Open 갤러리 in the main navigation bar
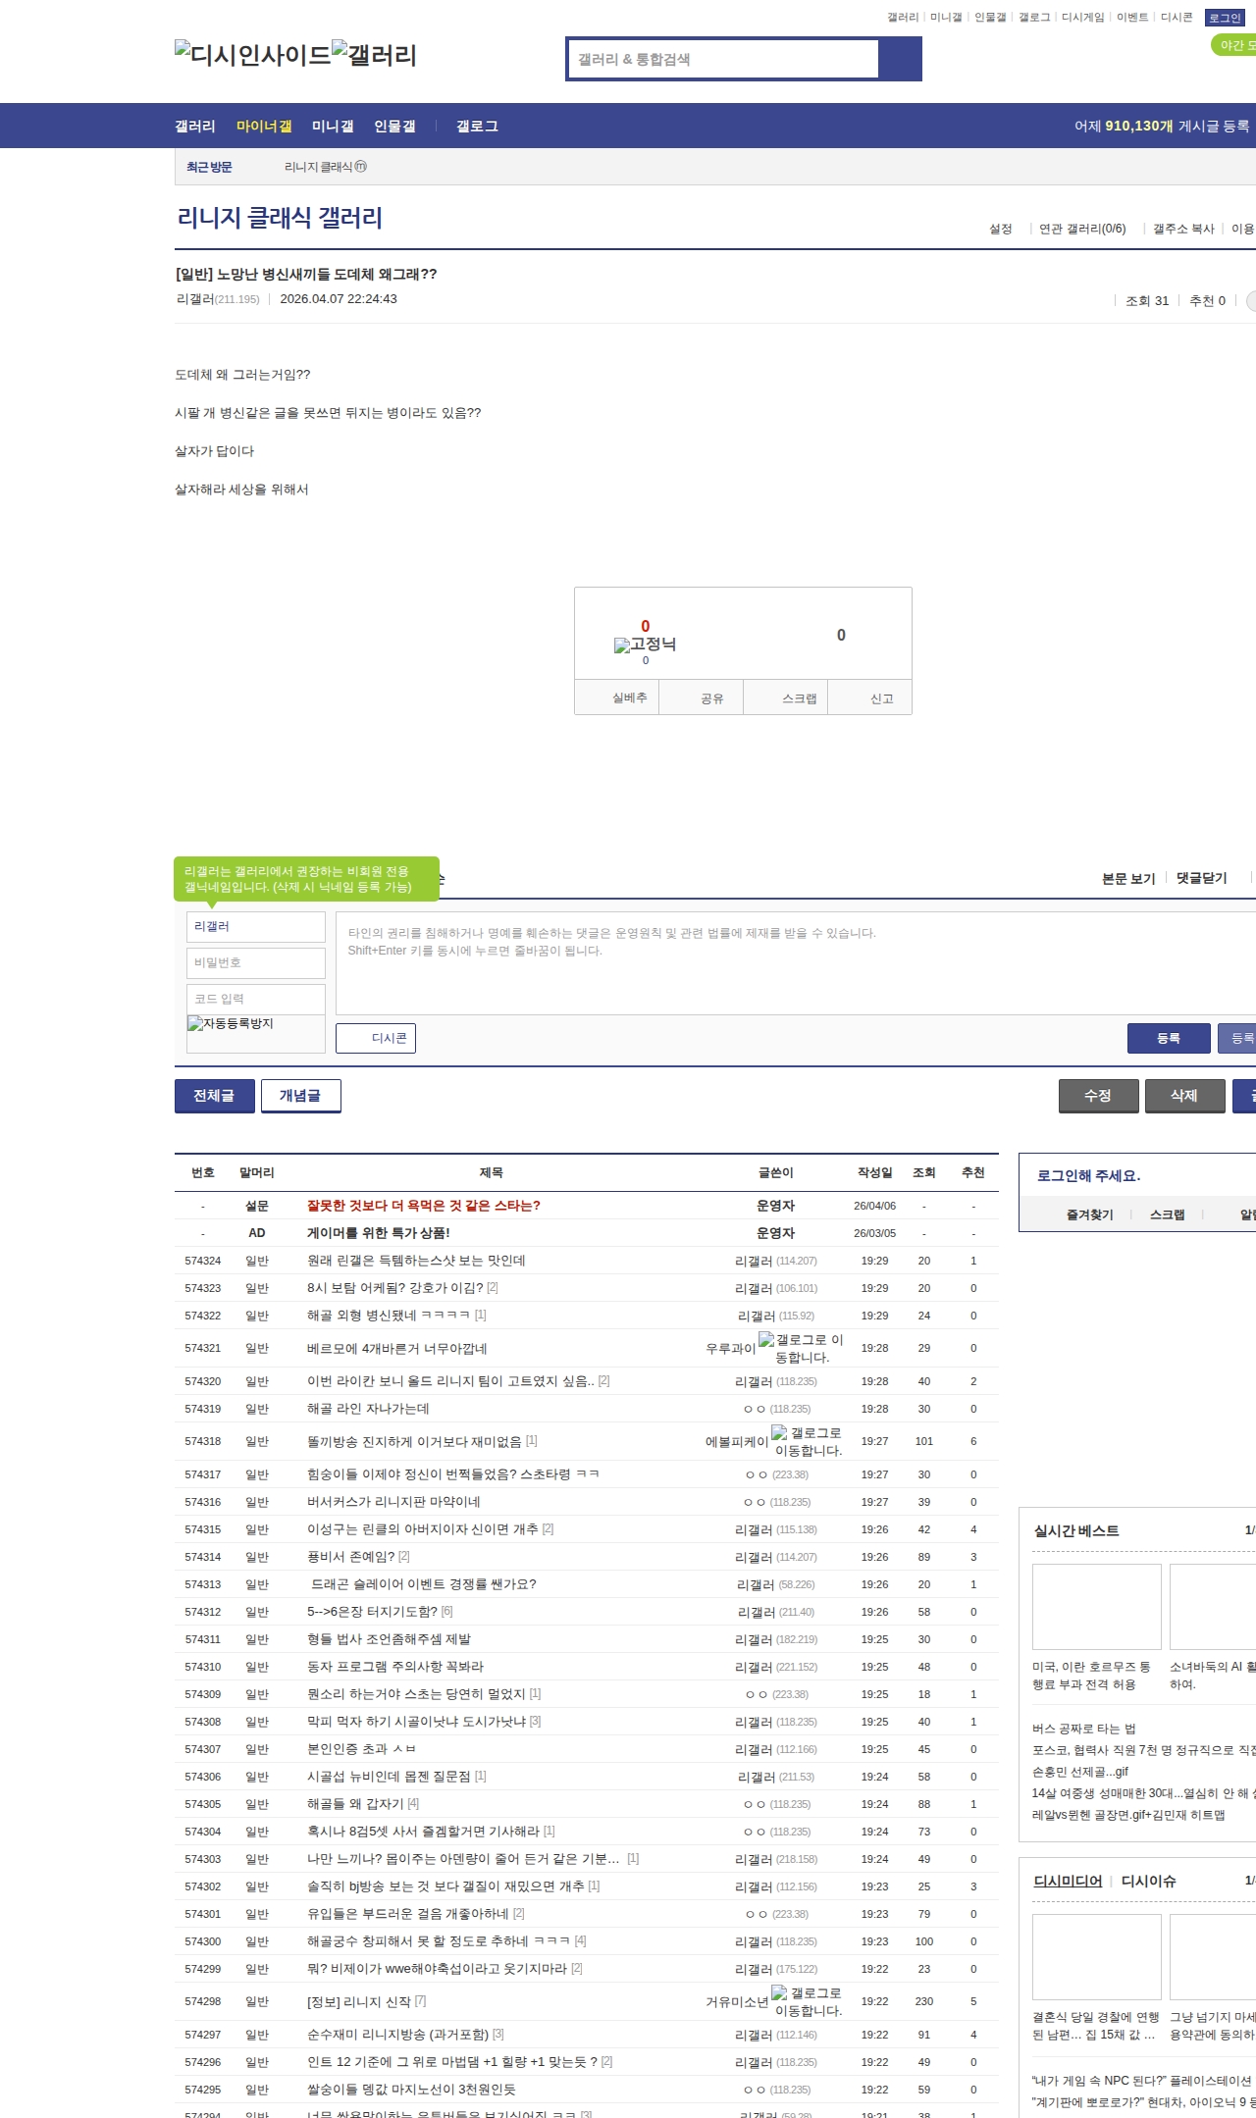The image size is (1256, 2118). pos(195,127)
